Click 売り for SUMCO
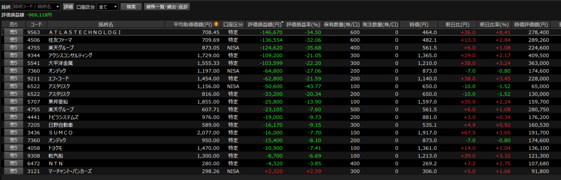The image size is (561, 180). tap(14, 133)
